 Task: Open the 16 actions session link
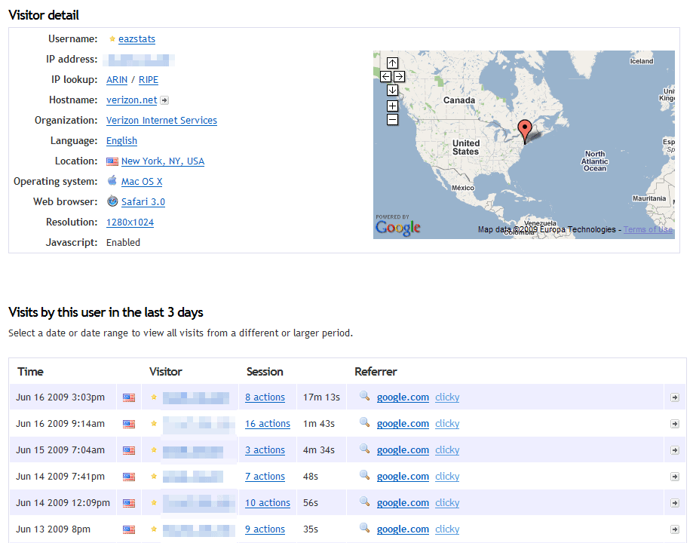point(268,424)
